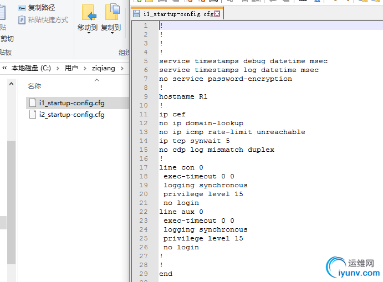Click 'privilege level 15' on line 20

pyautogui.click(x=203, y=194)
